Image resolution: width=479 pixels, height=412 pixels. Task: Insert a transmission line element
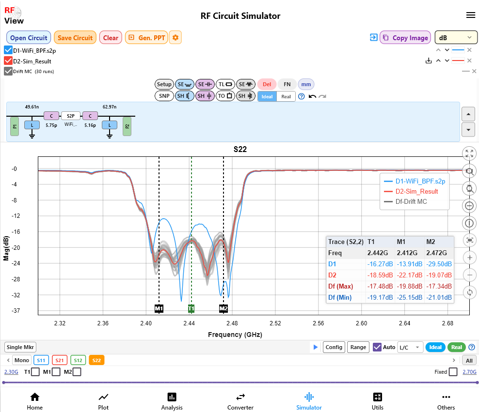click(x=225, y=84)
